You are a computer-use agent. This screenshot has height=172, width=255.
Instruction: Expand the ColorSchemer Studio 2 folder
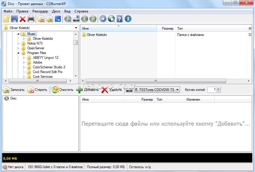coord(24,67)
